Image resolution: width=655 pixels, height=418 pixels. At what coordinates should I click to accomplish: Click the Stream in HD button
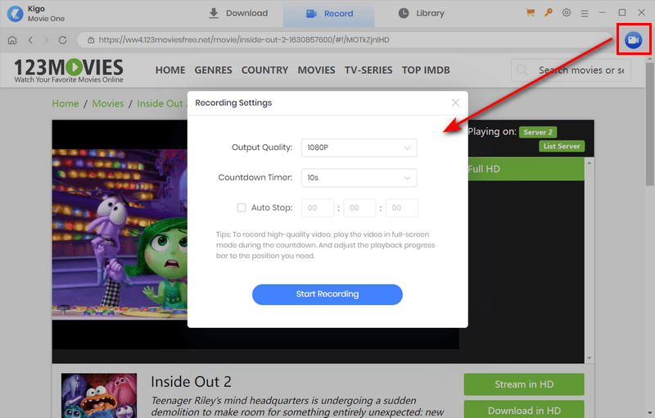point(524,384)
